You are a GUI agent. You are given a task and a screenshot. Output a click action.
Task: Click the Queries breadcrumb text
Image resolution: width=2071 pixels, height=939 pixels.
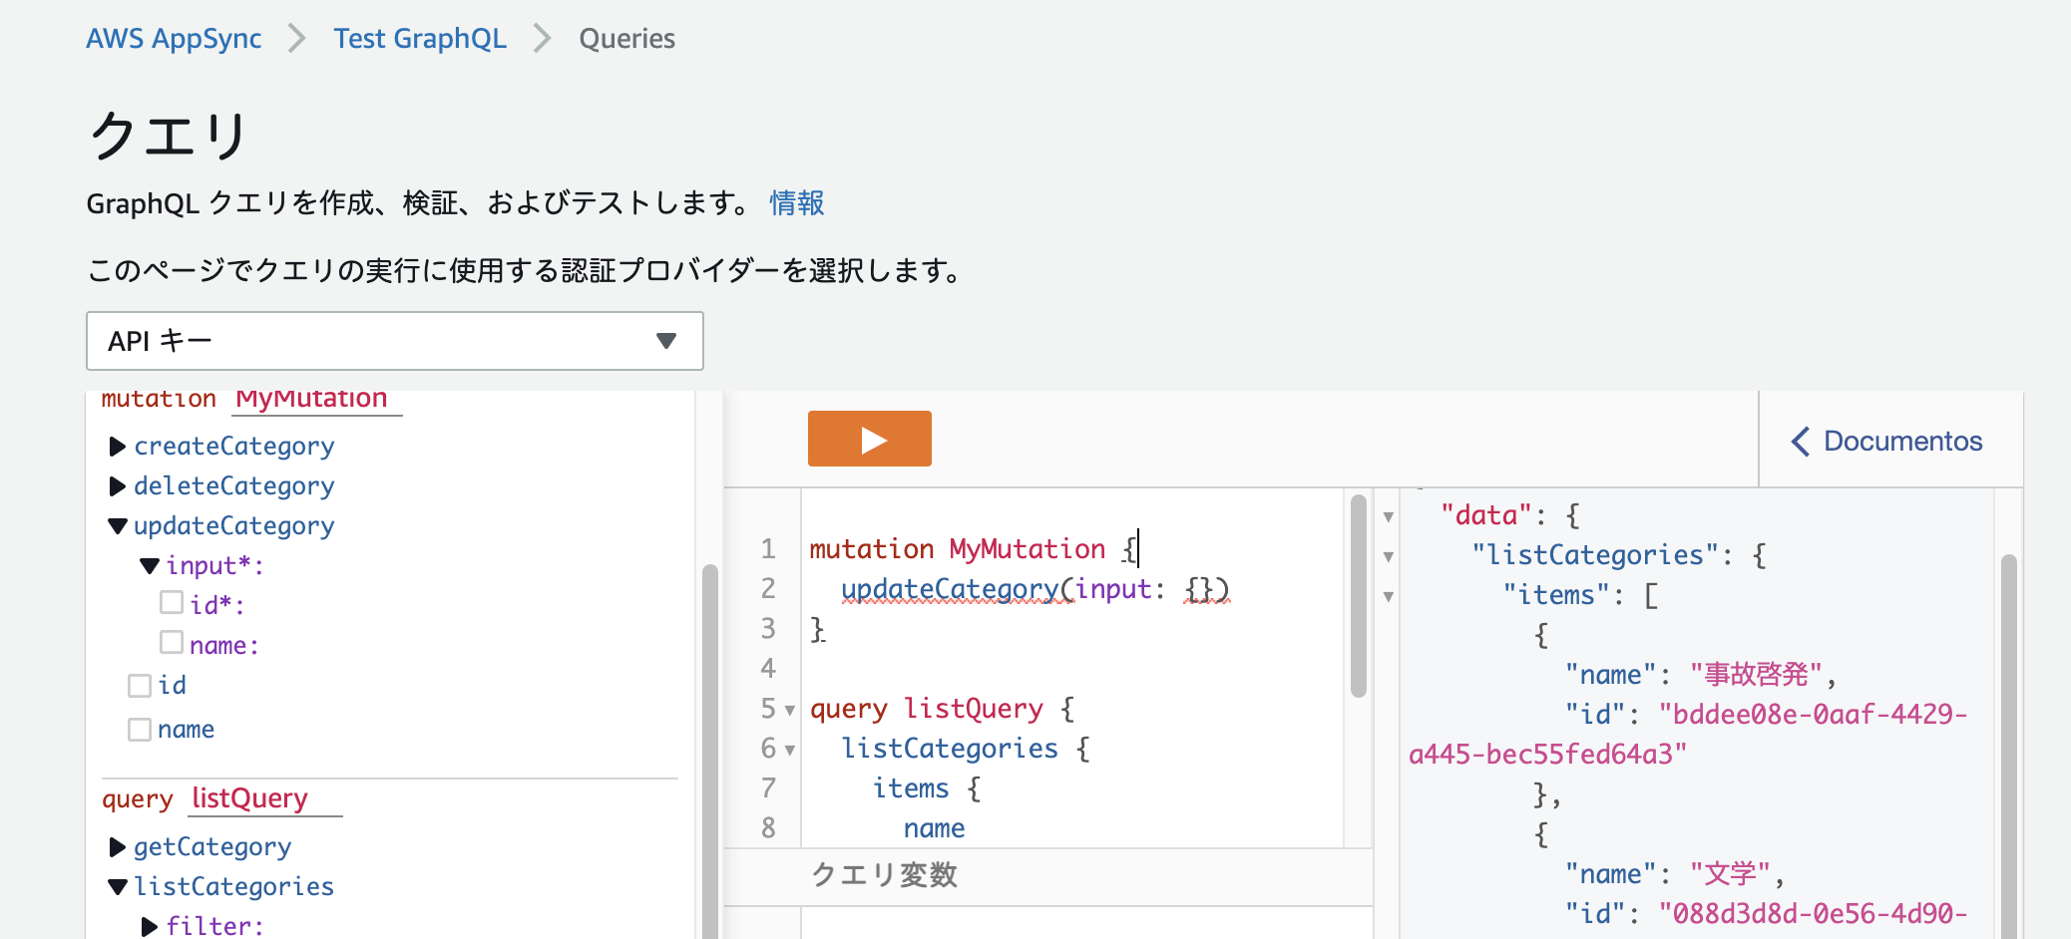(x=626, y=39)
